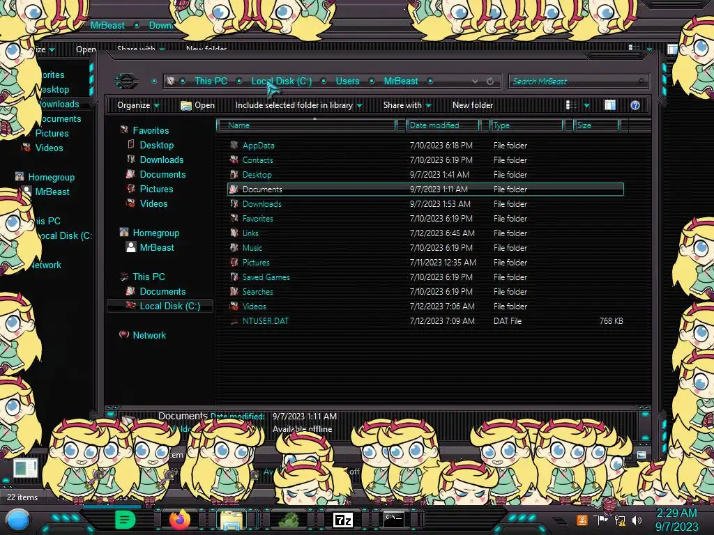Open the view options dropdown arrow
The image size is (714, 535).
pos(586,106)
